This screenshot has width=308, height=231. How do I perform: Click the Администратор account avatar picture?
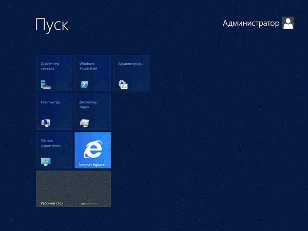pyautogui.click(x=288, y=23)
